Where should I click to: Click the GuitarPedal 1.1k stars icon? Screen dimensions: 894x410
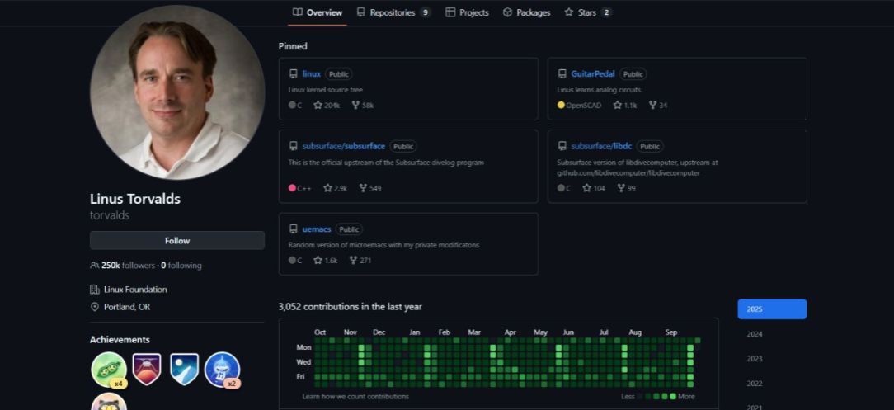point(618,106)
